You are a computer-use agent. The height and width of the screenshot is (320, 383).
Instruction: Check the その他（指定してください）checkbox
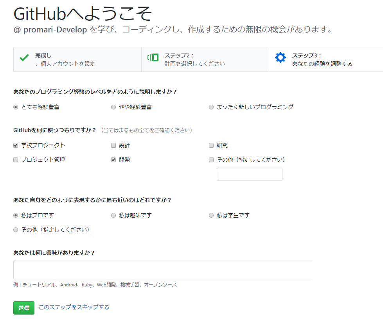tap(211, 160)
